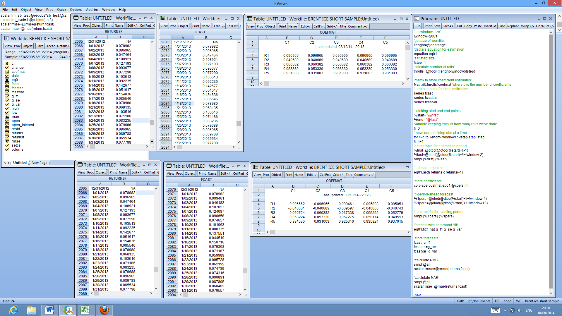
Task: Run the UNTITLED program with the Run button
Action: click(x=417, y=26)
